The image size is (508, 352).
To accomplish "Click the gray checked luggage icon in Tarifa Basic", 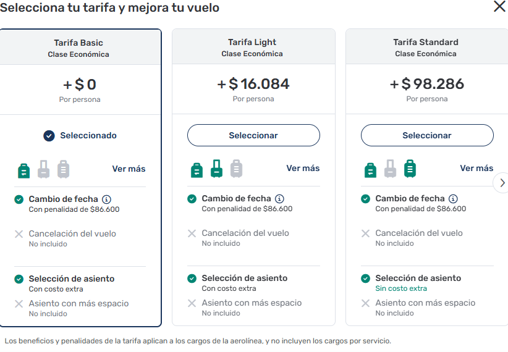I will (63, 169).
